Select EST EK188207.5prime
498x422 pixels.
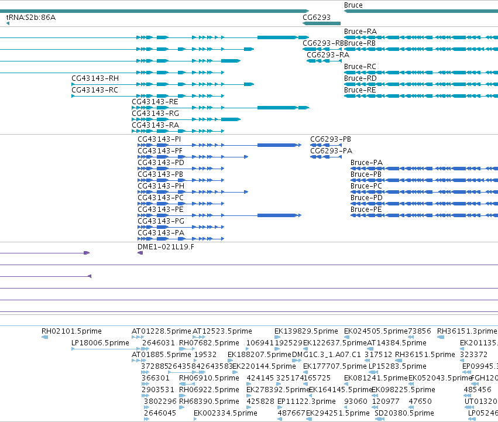click(259, 355)
